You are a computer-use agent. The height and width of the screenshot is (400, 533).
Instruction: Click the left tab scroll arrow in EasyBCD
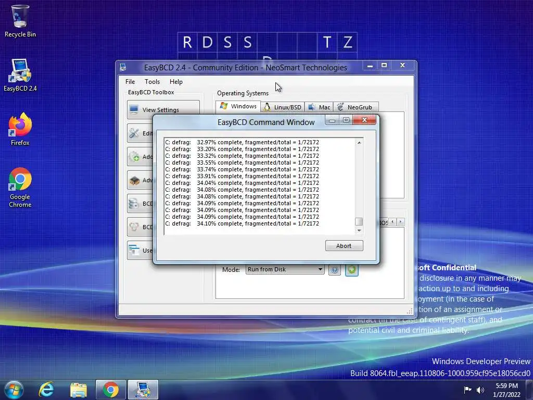pos(392,222)
